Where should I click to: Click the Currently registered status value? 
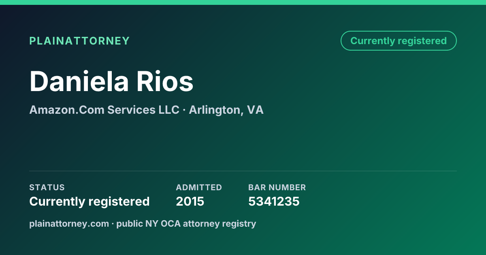90,201
